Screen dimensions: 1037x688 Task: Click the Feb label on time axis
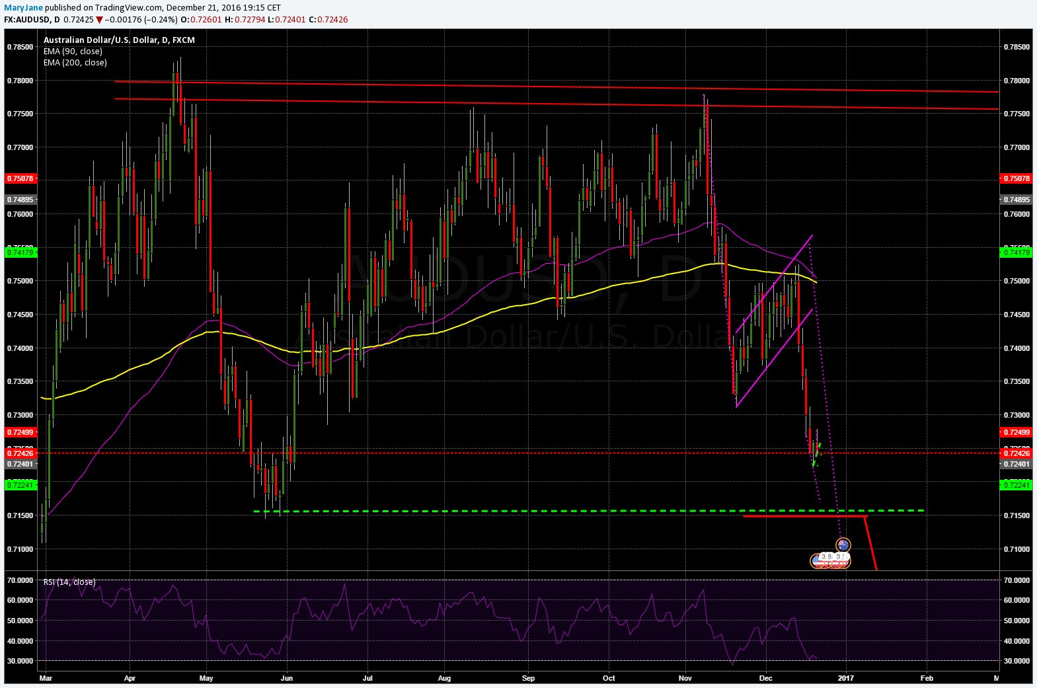927,678
